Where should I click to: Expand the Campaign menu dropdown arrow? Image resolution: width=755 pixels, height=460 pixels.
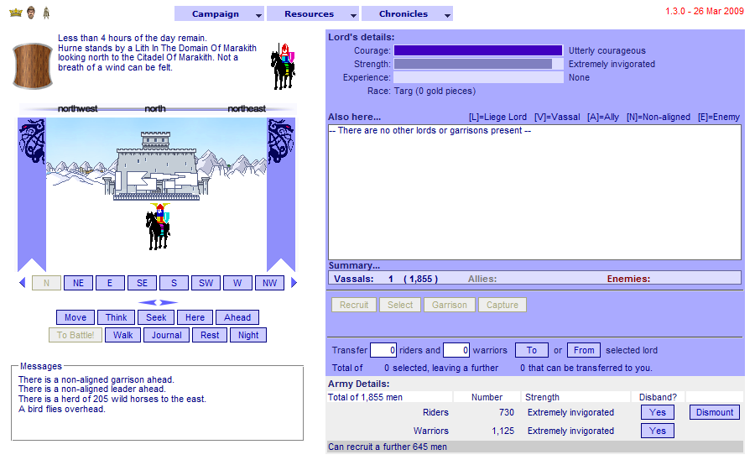259,15
